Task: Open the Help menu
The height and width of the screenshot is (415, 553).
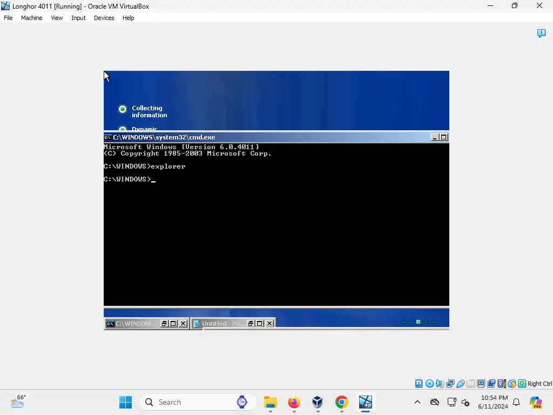Action: tap(128, 18)
